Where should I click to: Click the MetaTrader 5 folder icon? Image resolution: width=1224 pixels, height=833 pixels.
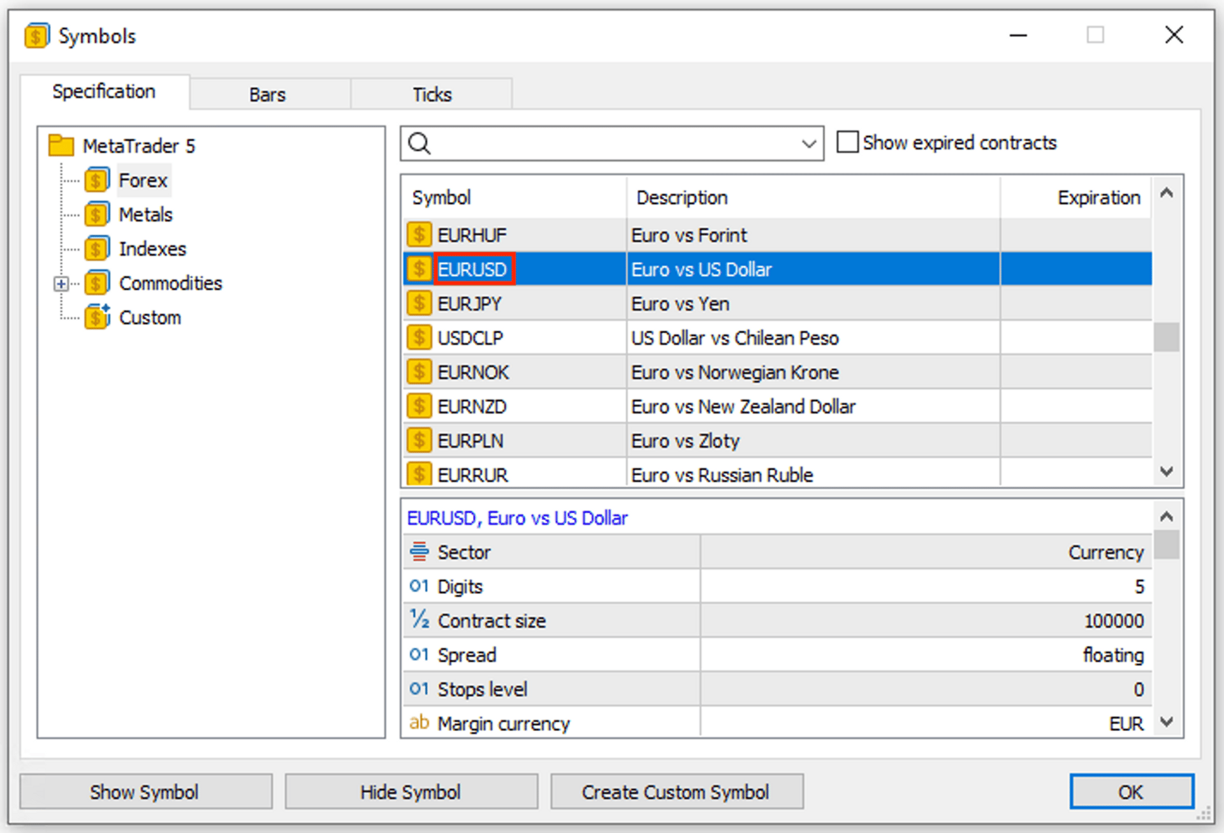pyautogui.click(x=62, y=145)
